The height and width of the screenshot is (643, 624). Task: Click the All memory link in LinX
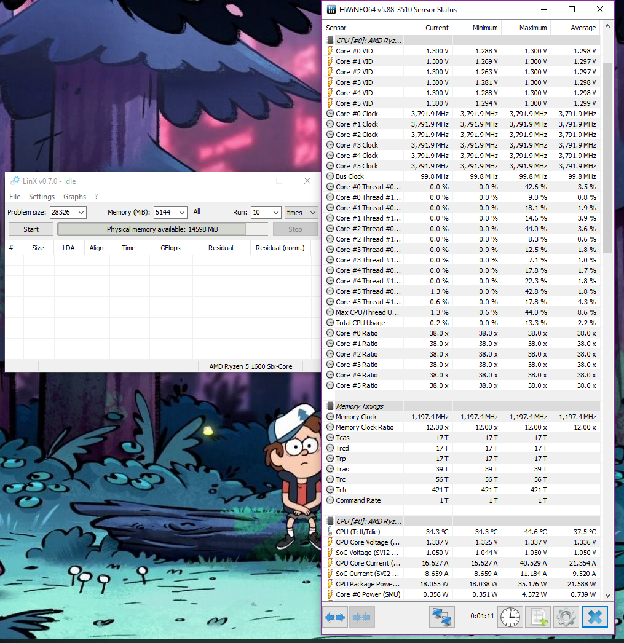click(x=197, y=211)
